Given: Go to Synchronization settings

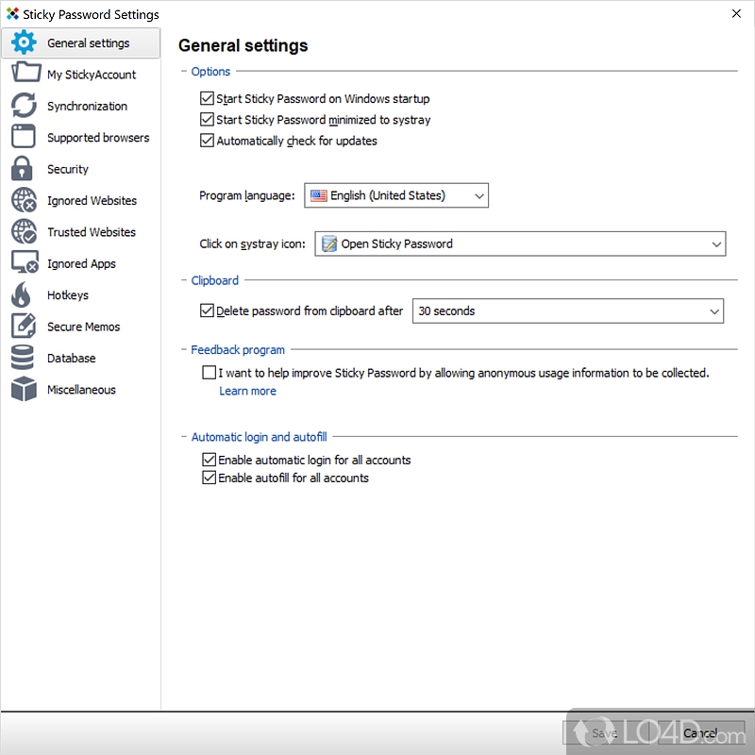Looking at the screenshot, I should pyautogui.click(x=87, y=106).
